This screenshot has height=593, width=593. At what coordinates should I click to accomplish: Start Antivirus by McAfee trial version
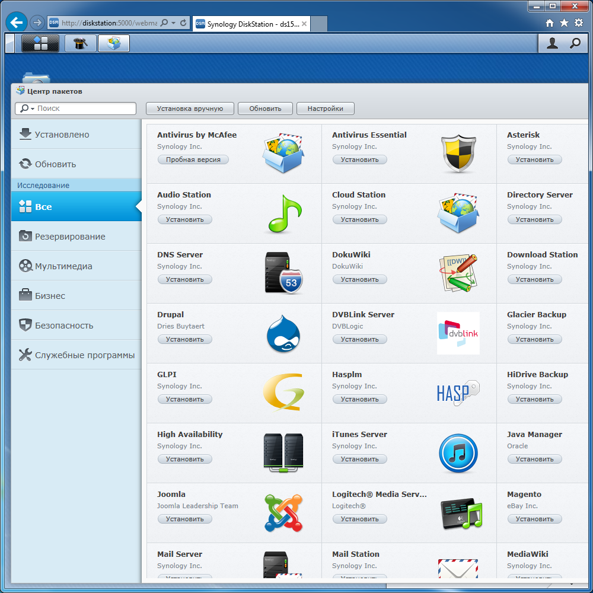(193, 159)
